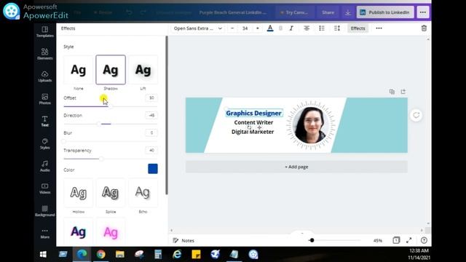466x262 pixels.
Task: Click the text color icon
Action: click(270, 28)
